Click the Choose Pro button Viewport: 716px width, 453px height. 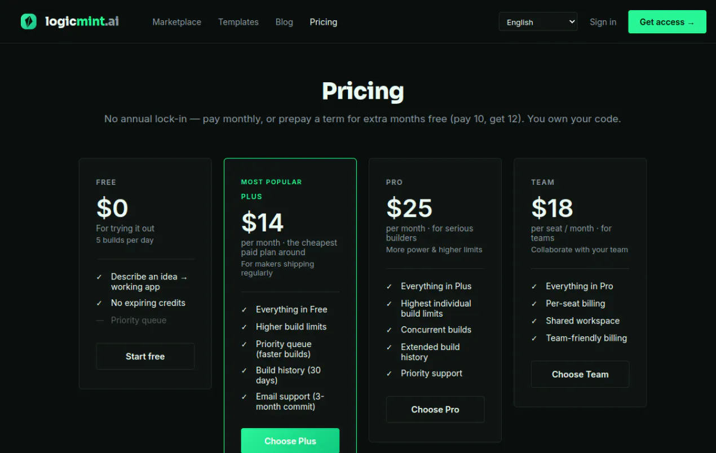[x=435, y=410]
